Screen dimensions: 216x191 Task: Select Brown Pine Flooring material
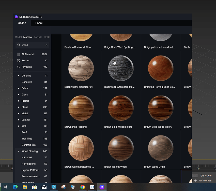point(81,110)
